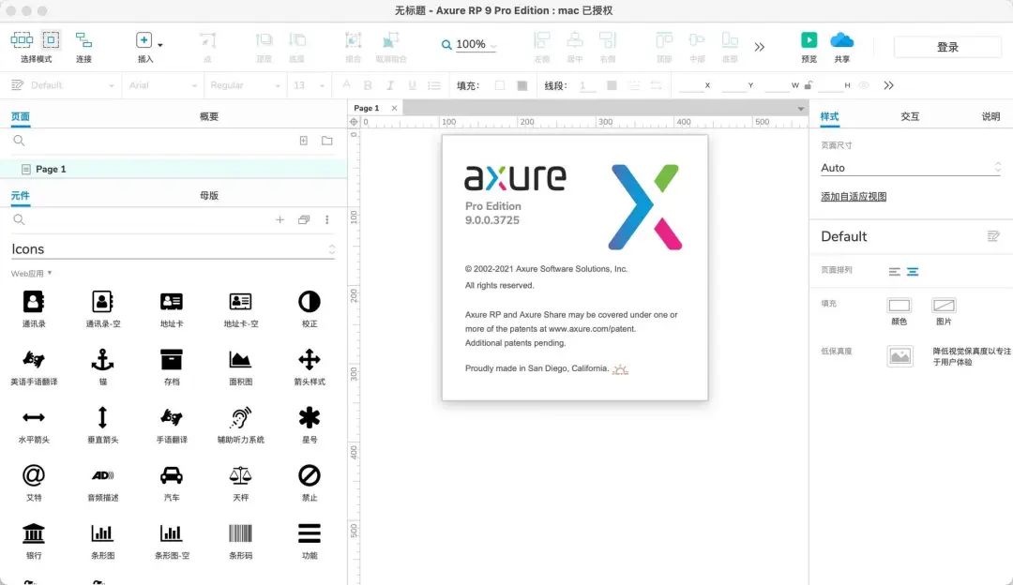Click the 登录 login button
Screen dimensions: 1013x585
(x=947, y=47)
